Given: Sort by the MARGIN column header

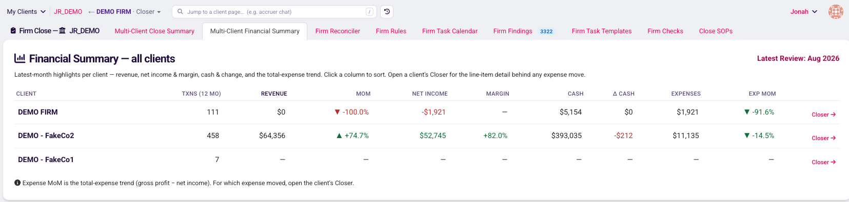Looking at the screenshot, I should coord(498,94).
